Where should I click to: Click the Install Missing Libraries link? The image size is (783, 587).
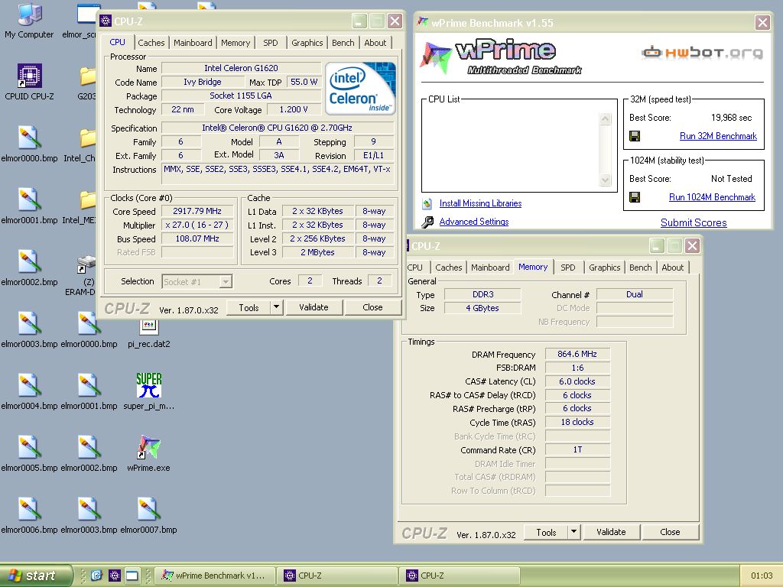[480, 203]
